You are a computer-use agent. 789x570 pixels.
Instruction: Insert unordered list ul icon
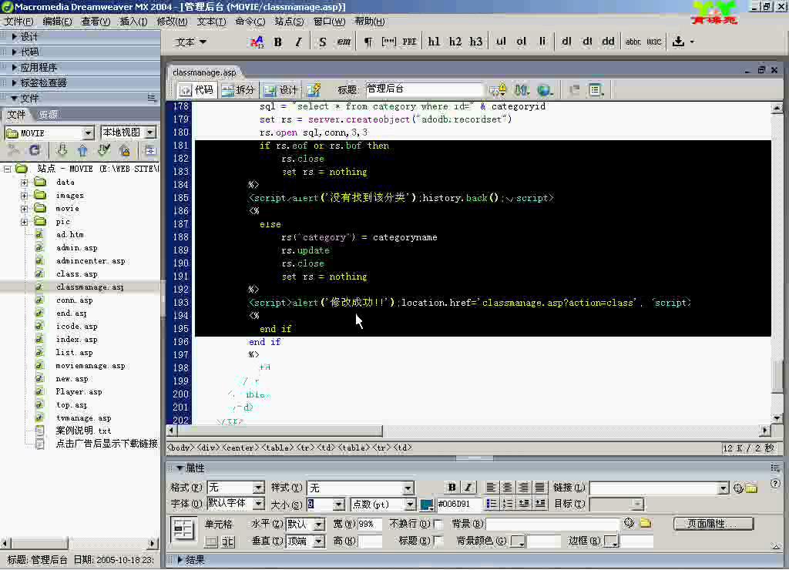point(501,42)
